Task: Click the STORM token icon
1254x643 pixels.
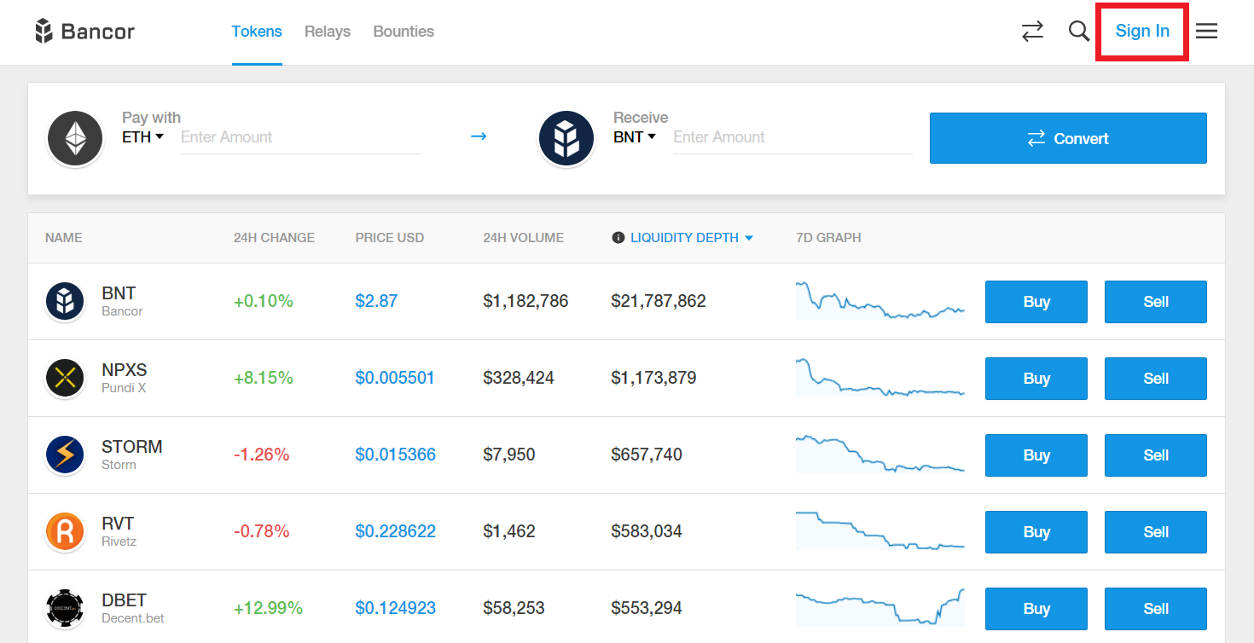Action: [65, 455]
